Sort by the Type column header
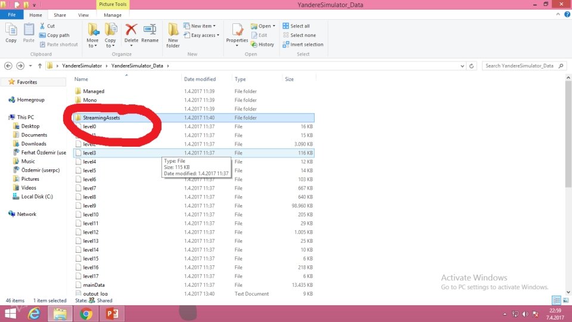 point(257,79)
